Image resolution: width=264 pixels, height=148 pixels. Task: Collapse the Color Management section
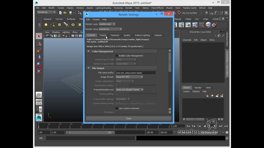point(89,51)
